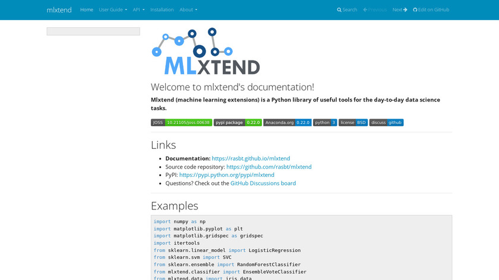Open the JOSS 10.21105/joss.00638 badge
The height and width of the screenshot is (280, 499).
(x=181, y=123)
